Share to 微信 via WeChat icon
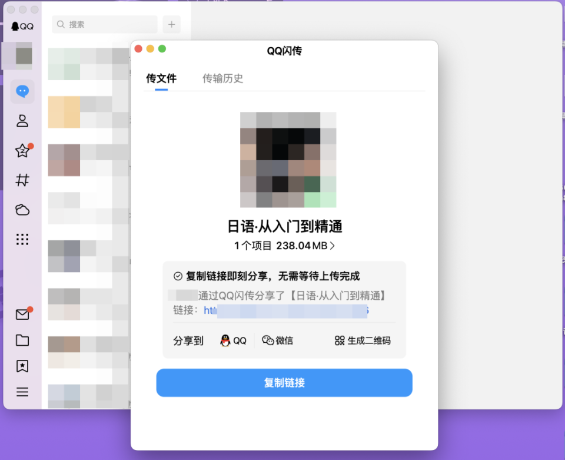This screenshot has height=460, width=565. 277,340
